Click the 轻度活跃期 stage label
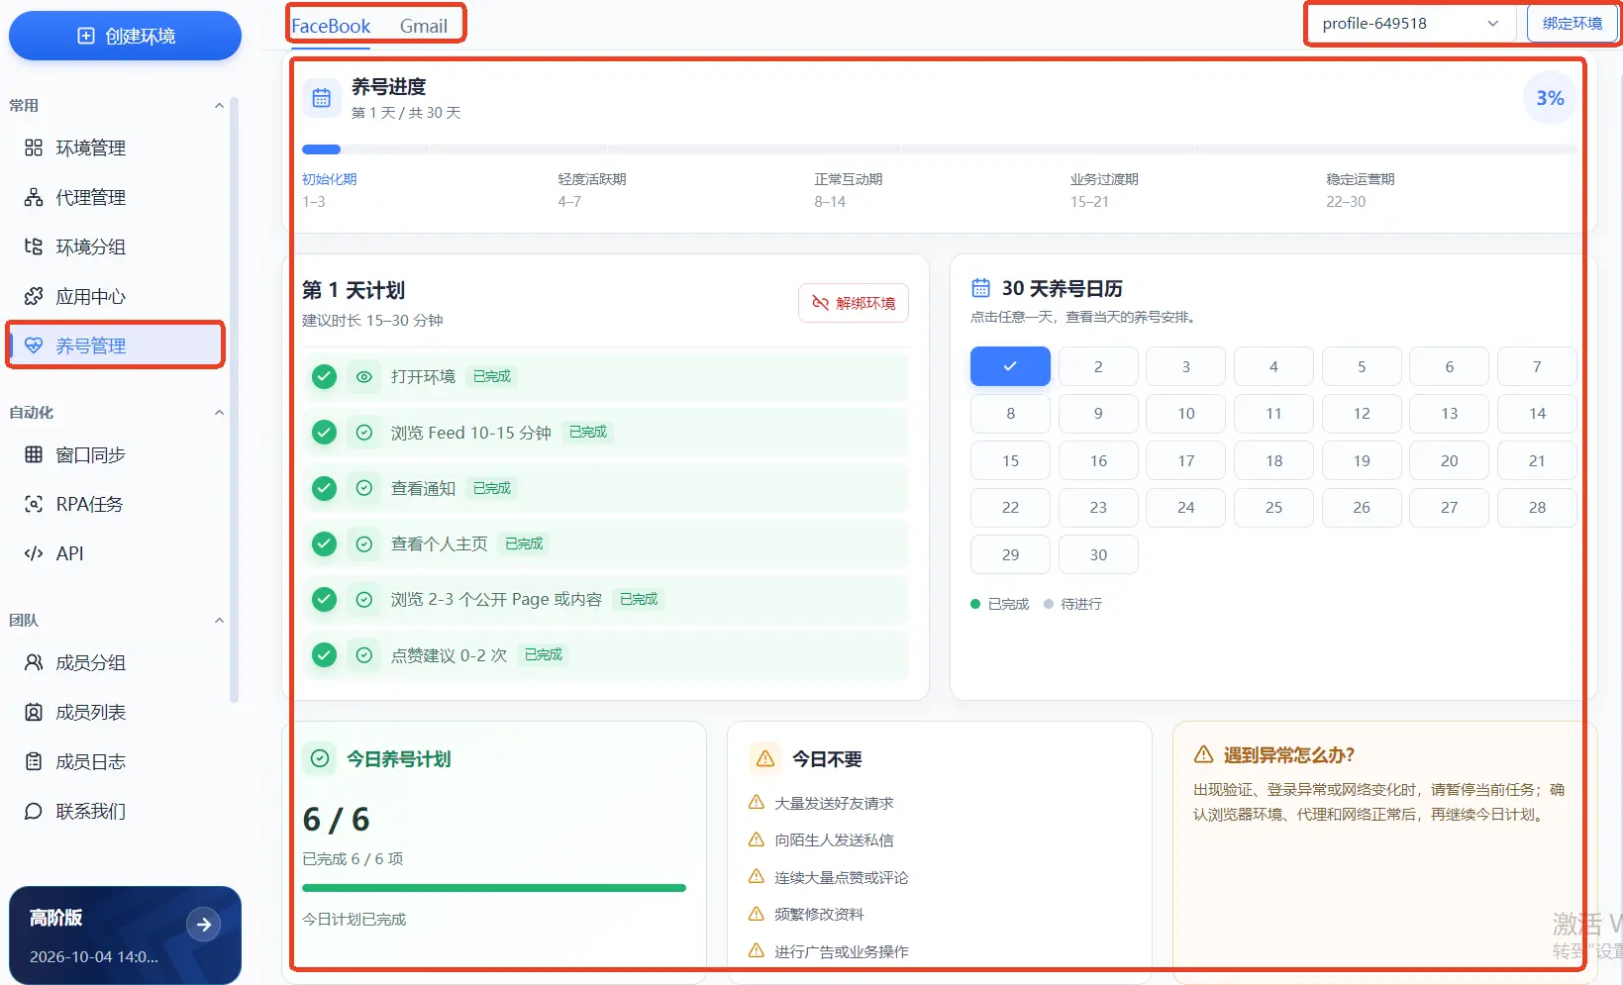This screenshot has height=985, width=1623. [x=592, y=179]
